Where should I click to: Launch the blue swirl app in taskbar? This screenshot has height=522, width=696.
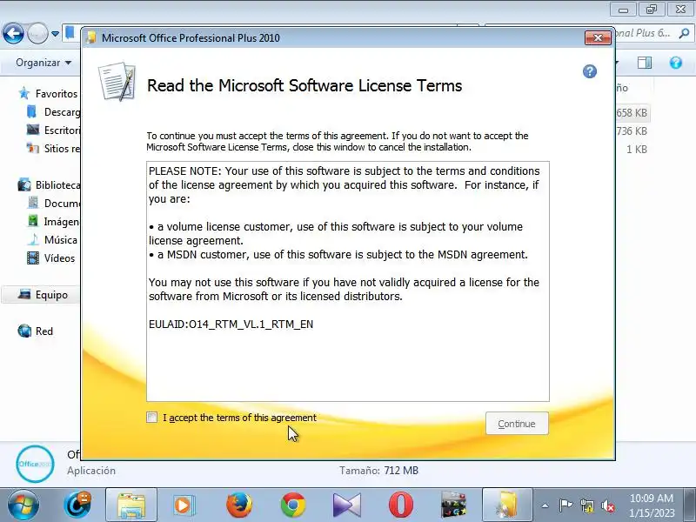(77, 505)
